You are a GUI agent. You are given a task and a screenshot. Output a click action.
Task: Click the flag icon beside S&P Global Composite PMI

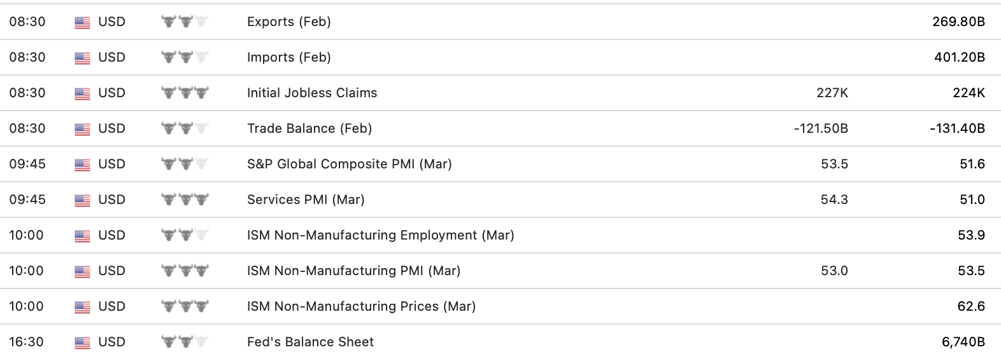pyautogui.click(x=82, y=165)
